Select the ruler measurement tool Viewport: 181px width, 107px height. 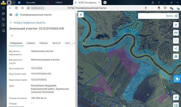click(x=176, y=33)
